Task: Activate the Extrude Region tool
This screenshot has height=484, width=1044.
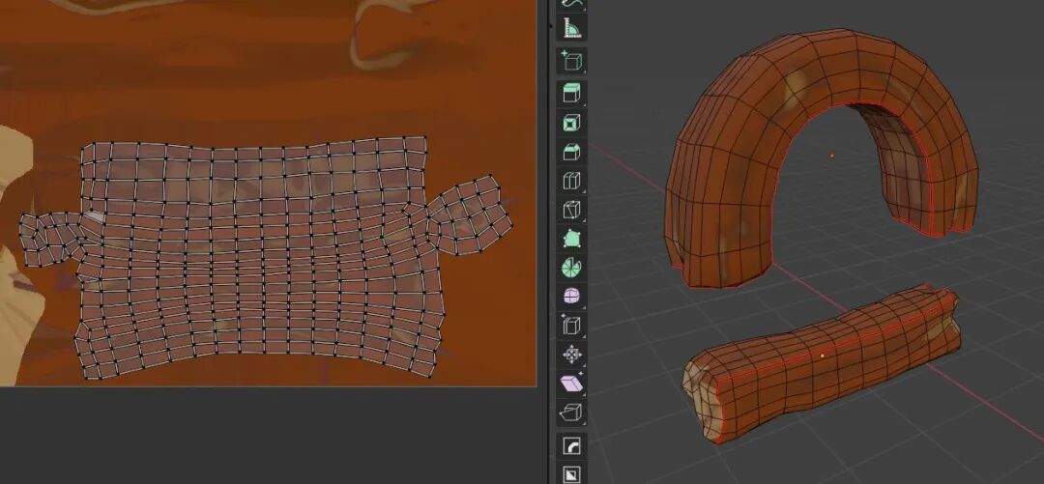Action: pyautogui.click(x=572, y=93)
